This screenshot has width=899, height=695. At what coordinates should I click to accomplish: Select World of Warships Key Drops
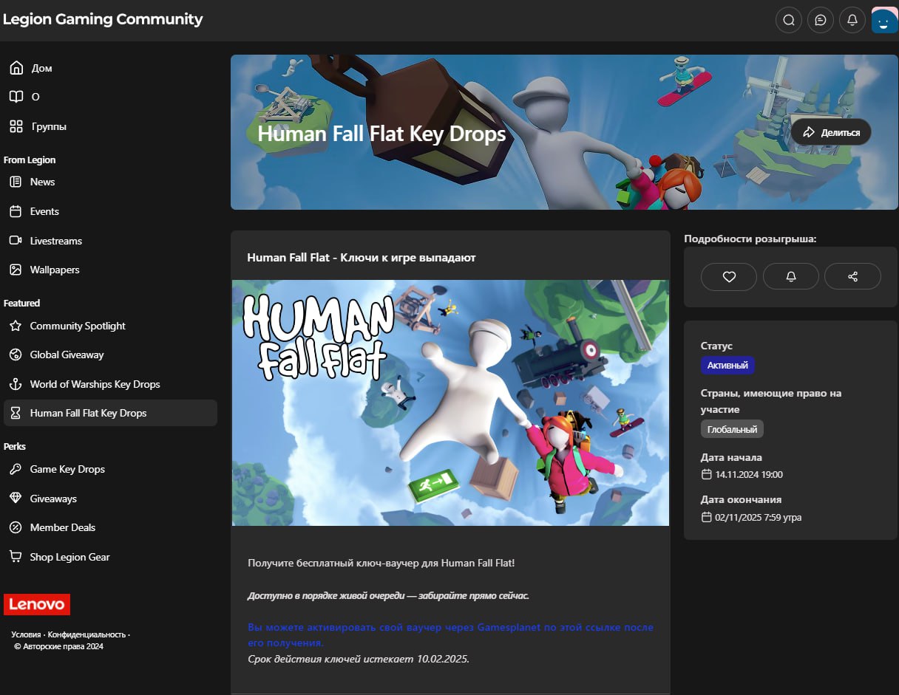tap(95, 384)
